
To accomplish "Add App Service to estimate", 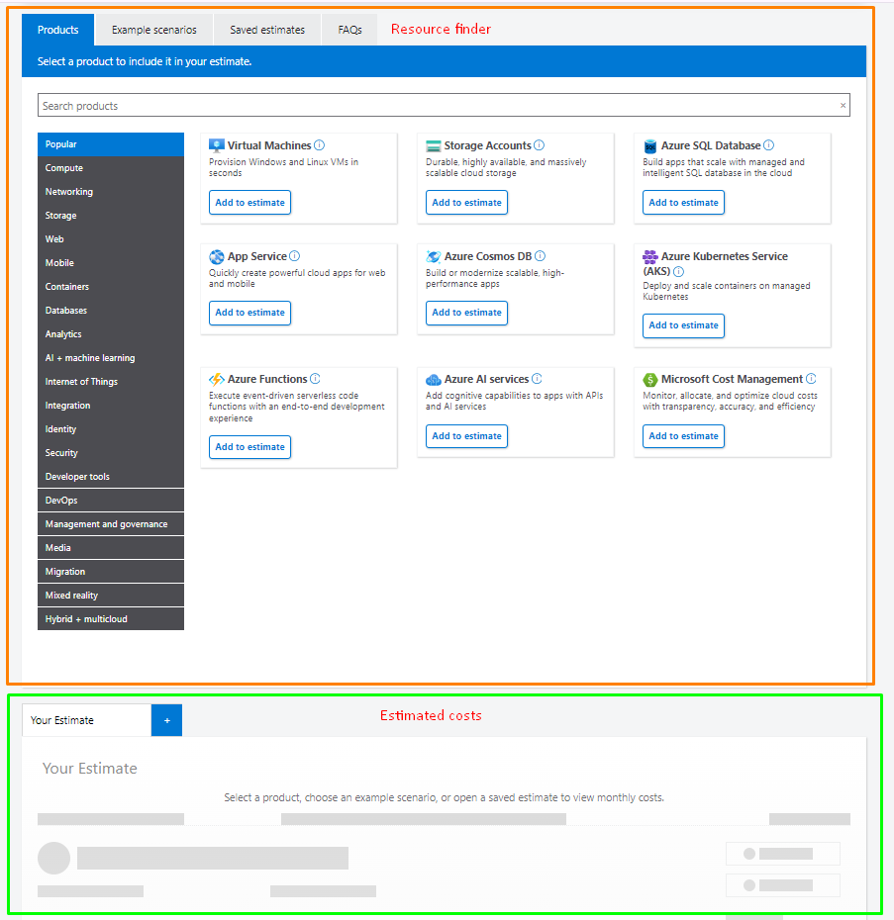I will click(x=249, y=313).
